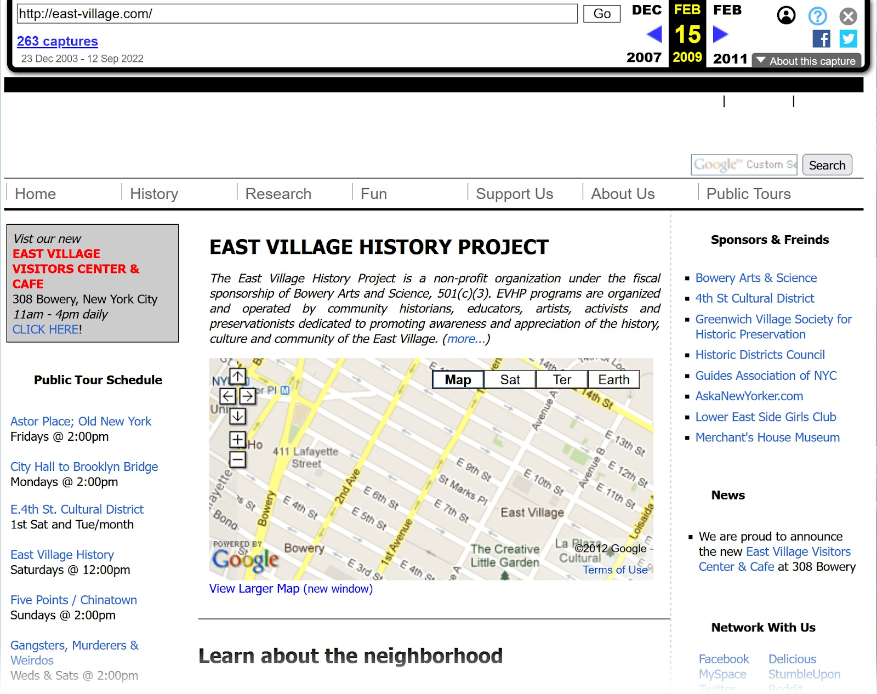Pan the map upward using arrow control

[x=237, y=377]
